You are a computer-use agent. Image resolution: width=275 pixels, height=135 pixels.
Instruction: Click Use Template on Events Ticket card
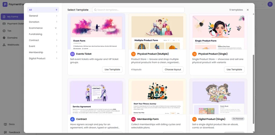click(112, 70)
